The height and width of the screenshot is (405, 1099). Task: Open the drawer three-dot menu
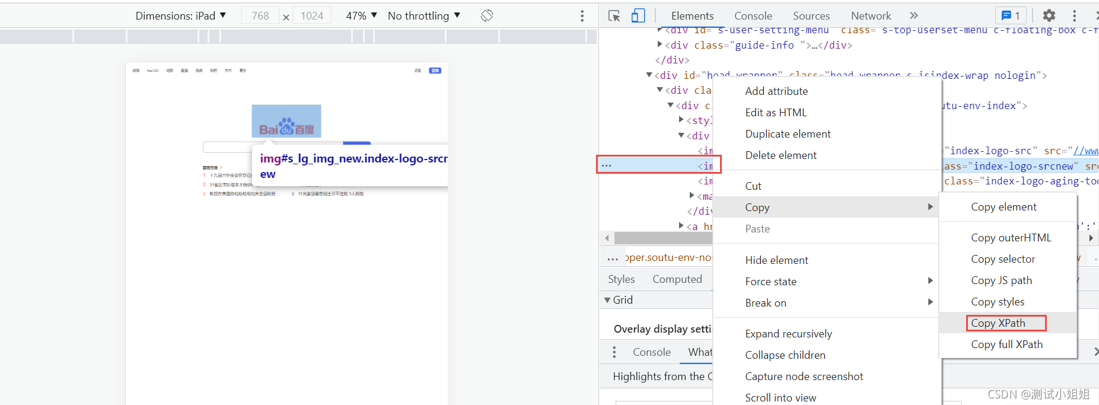pyautogui.click(x=614, y=352)
